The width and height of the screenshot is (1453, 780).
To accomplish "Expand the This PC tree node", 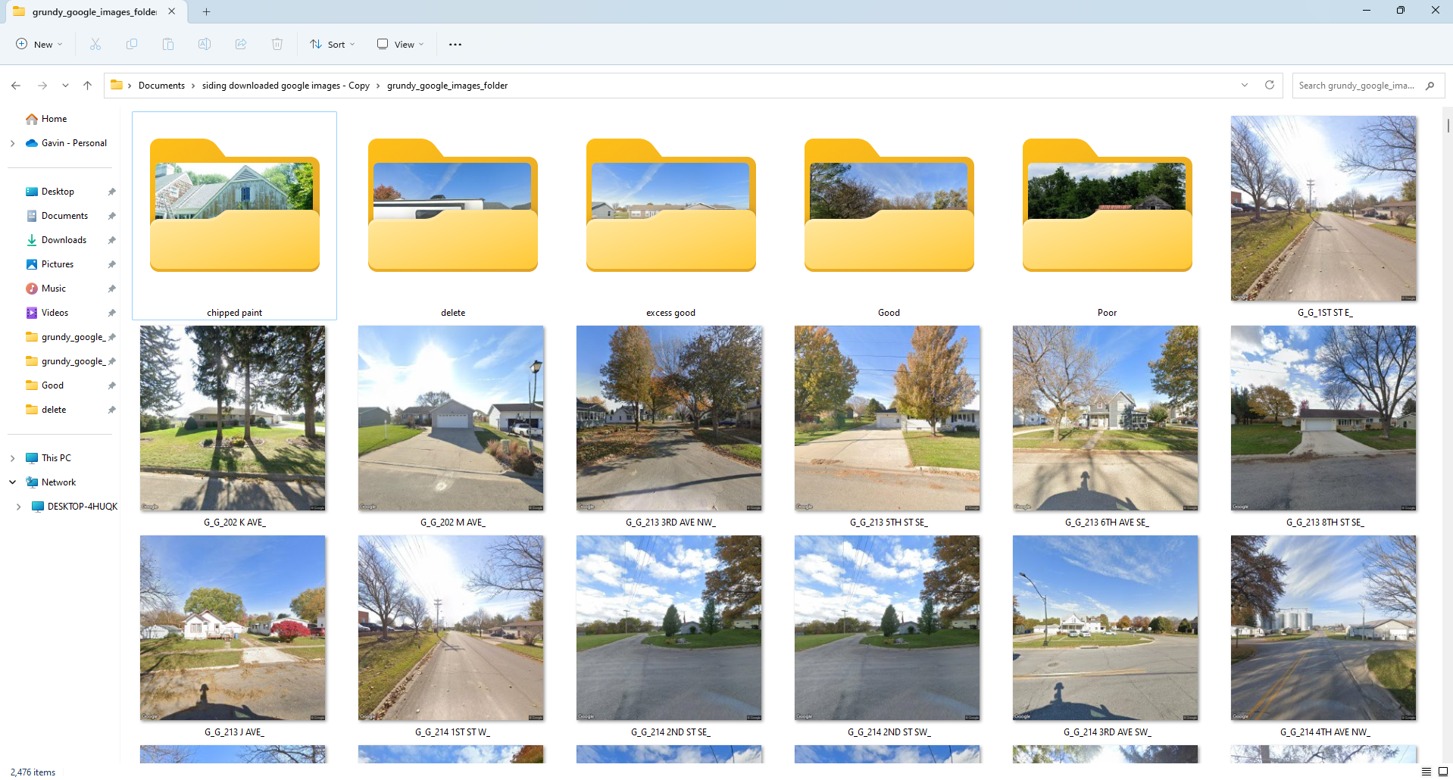I will point(12,458).
